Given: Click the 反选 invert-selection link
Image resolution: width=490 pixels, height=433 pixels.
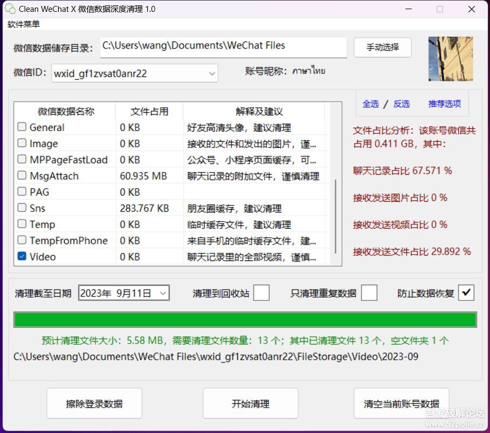Looking at the screenshot, I should click(401, 104).
